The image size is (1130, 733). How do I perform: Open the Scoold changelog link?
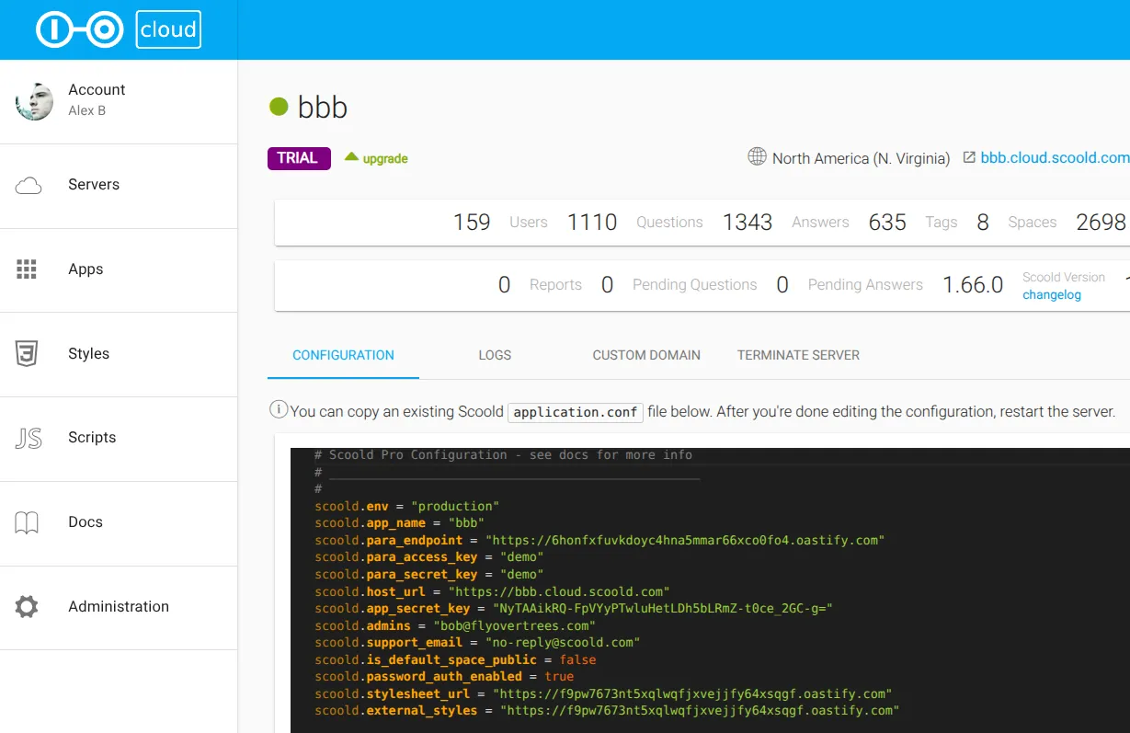(1052, 295)
